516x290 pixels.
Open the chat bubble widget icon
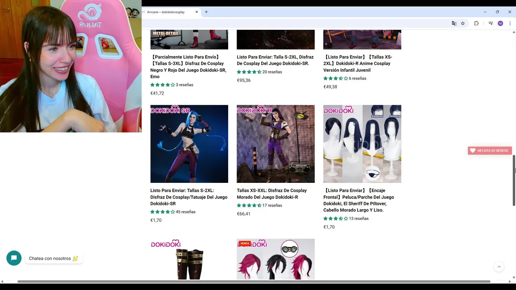coord(14,258)
